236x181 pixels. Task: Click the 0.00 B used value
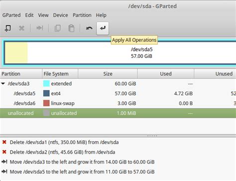pos(186,103)
